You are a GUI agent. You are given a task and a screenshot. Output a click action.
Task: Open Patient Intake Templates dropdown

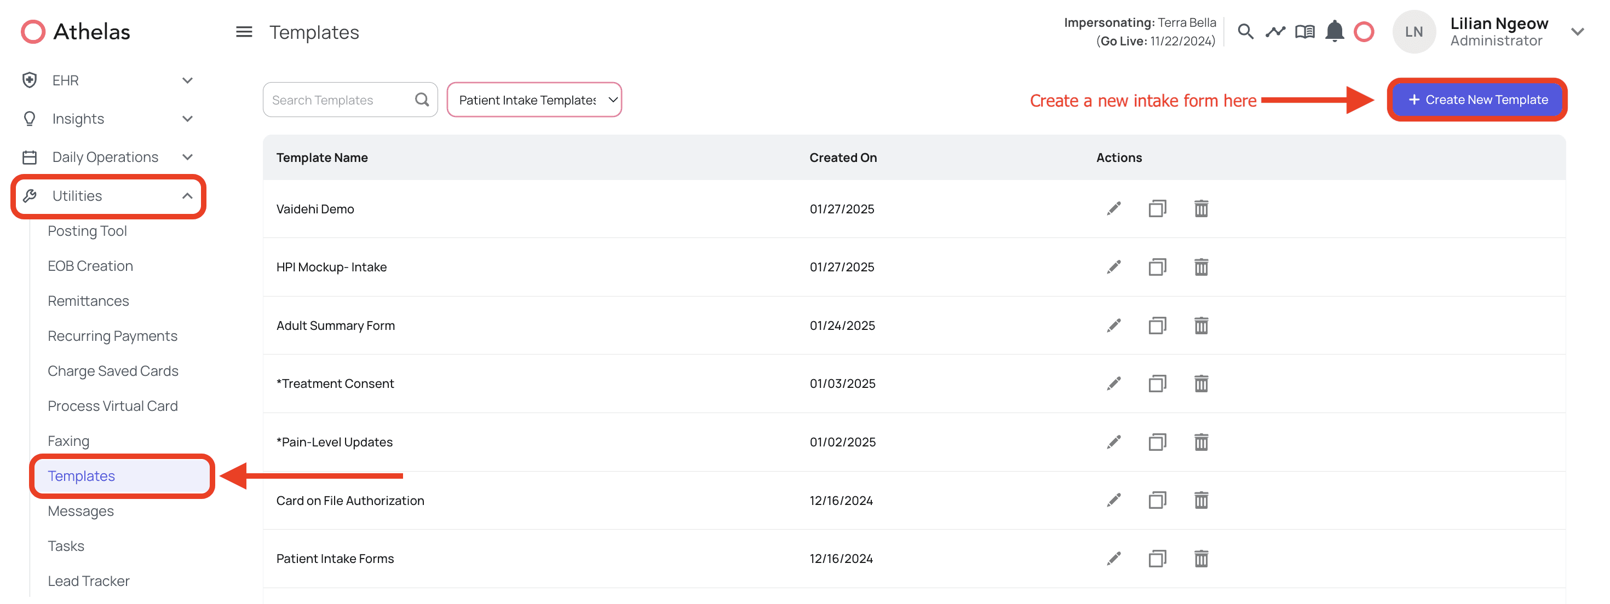point(534,100)
